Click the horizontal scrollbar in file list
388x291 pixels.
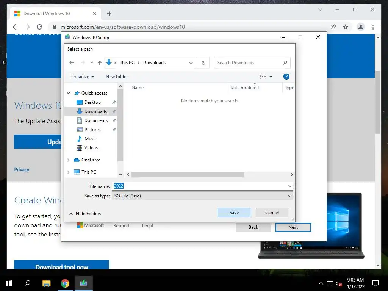(188, 174)
